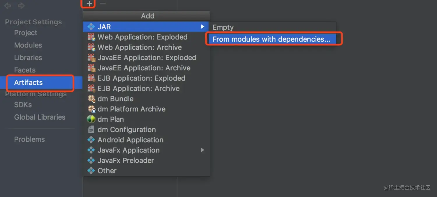Click the dm Configuration document icon

tap(91, 129)
